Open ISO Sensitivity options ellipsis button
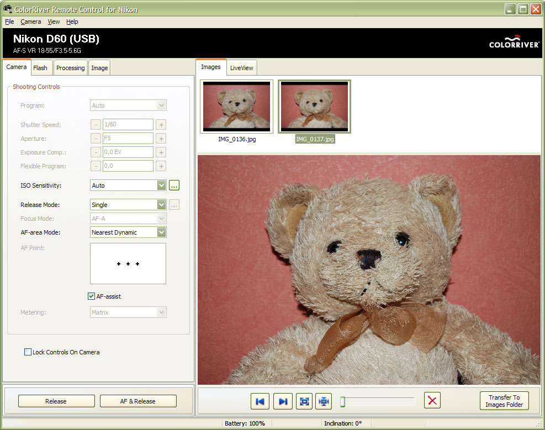Viewport: 545px width, 430px height. click(x=174, y=185)
